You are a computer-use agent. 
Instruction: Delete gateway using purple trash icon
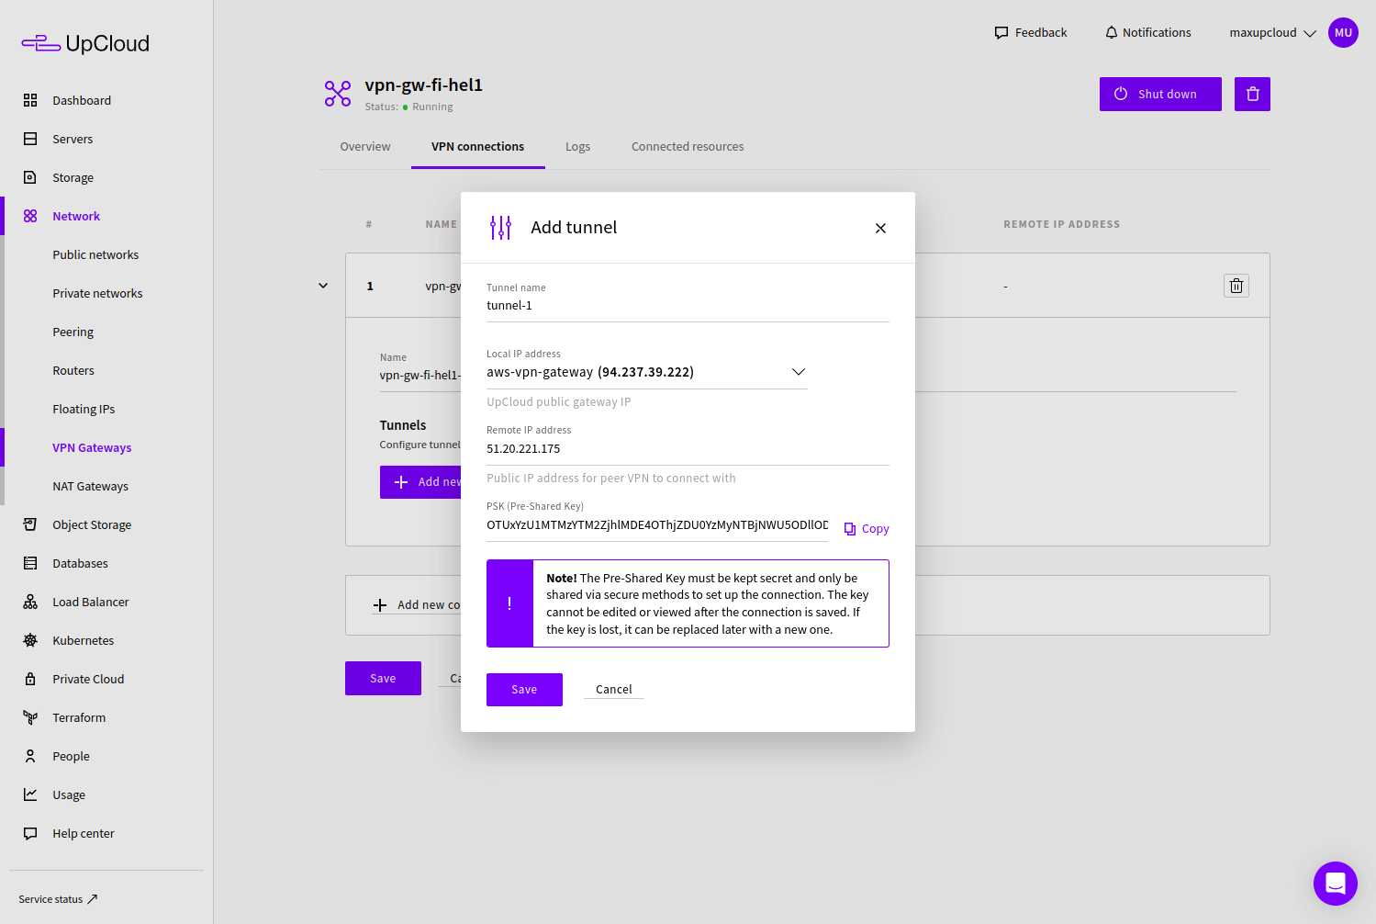[1252, 94]
